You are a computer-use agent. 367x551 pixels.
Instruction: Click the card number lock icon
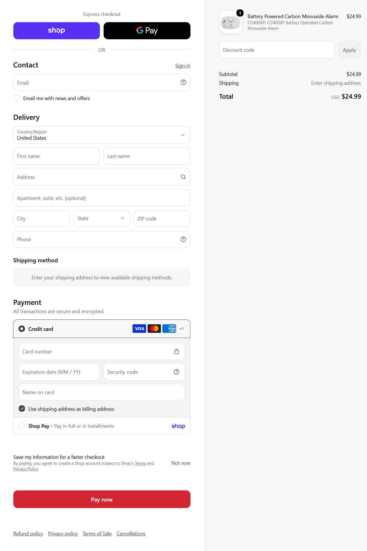(177, 351)
